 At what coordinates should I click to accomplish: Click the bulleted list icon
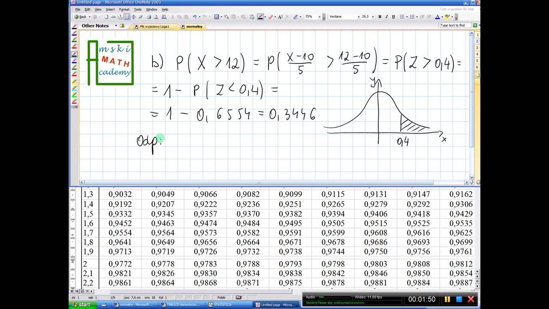click(x=402, y=17)
